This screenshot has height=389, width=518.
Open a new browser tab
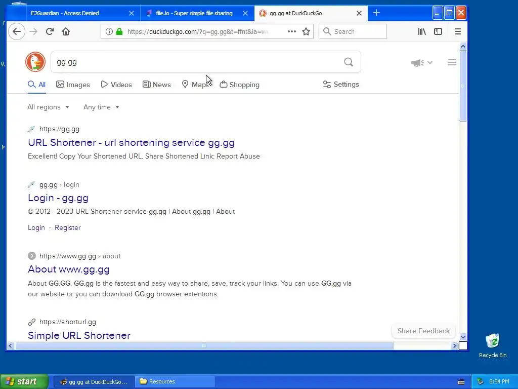click(376, 13)
